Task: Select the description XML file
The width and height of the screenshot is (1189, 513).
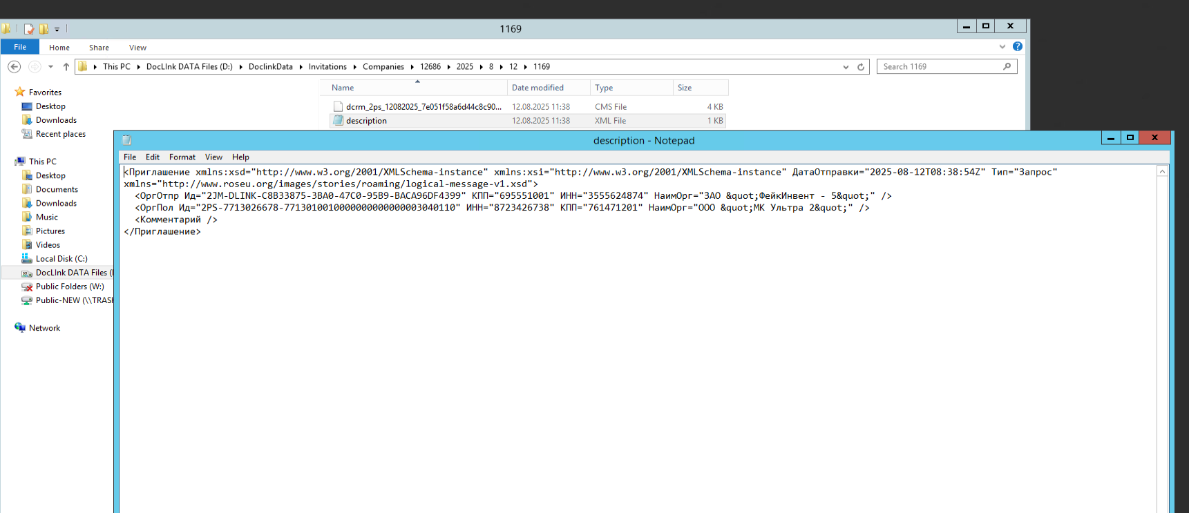Action: coord(528,121)
